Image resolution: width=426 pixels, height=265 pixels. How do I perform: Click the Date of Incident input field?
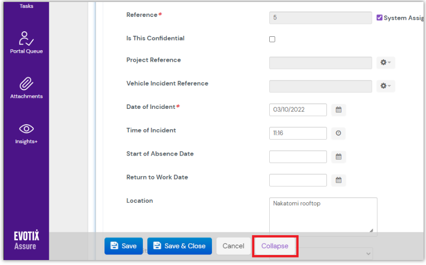coord(298,110)
